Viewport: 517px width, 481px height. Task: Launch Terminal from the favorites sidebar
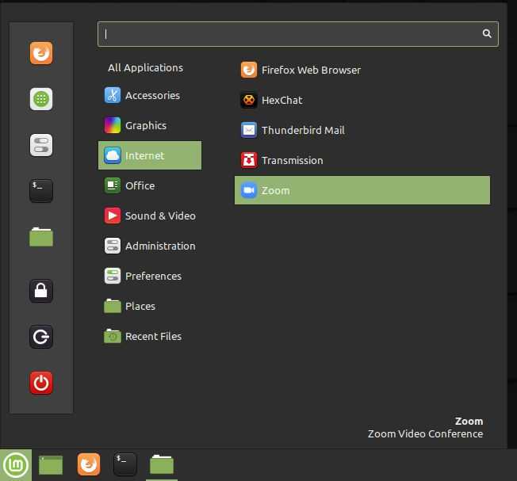point(41,191)
